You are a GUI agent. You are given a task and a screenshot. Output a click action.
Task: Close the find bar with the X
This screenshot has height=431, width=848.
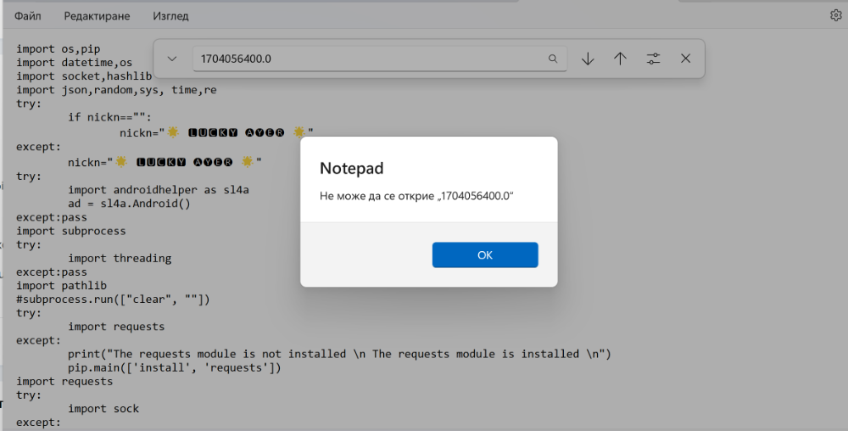(x=685, y=59)
